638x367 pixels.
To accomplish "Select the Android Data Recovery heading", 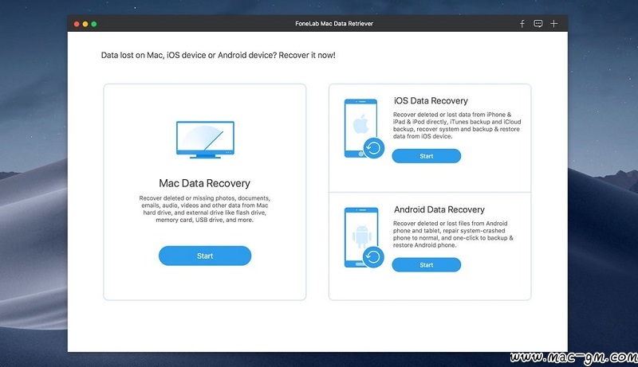I will coord(439,209).
